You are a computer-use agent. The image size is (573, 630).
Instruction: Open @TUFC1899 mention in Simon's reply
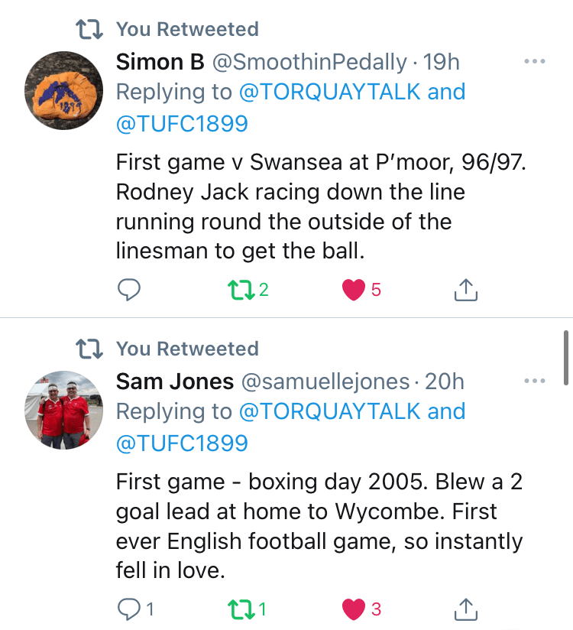pos(182,123)
